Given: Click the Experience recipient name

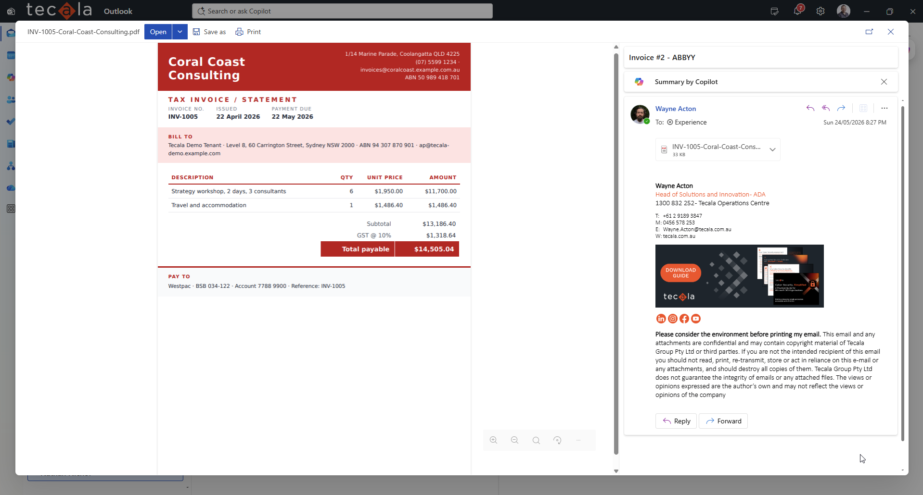Looking at the screenshot, I should pos(691,122).
